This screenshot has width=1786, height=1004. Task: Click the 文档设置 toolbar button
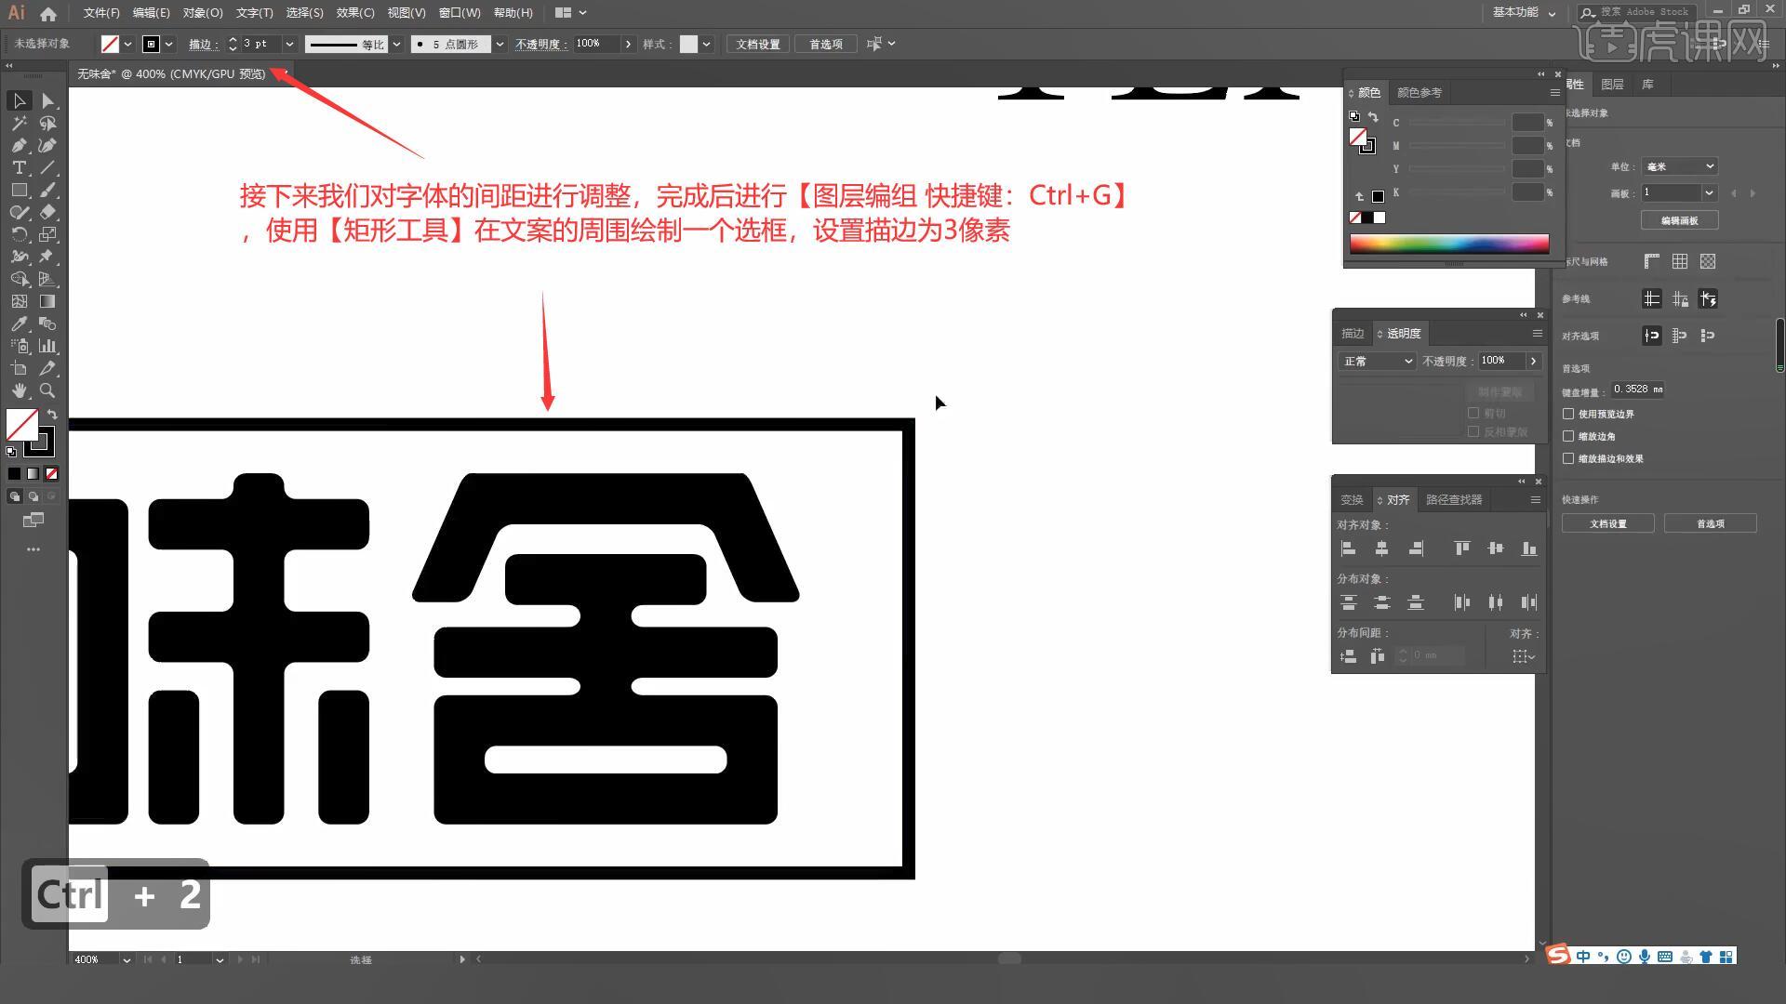758,44
